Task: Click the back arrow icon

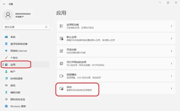Action: [x=4, y=4]
